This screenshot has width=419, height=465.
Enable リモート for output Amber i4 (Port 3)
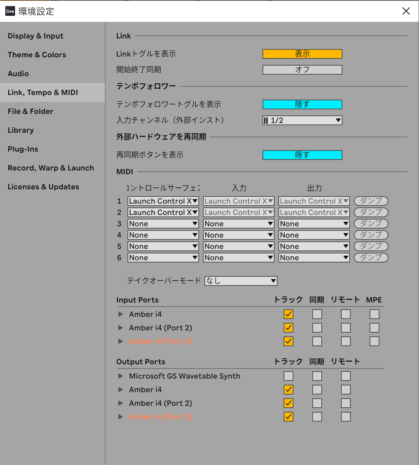(346, 417)
